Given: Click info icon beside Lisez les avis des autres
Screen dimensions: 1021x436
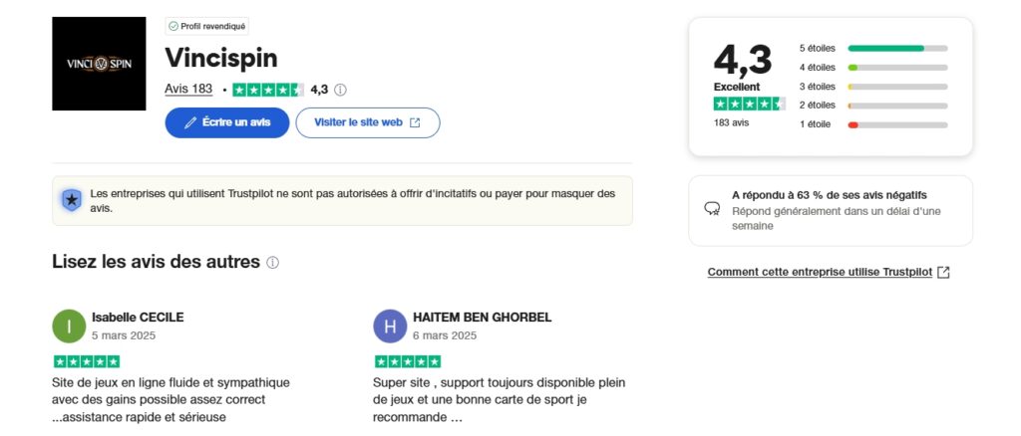Looking at the screenshot, I should pyautogui.click(x=273, y=263).
